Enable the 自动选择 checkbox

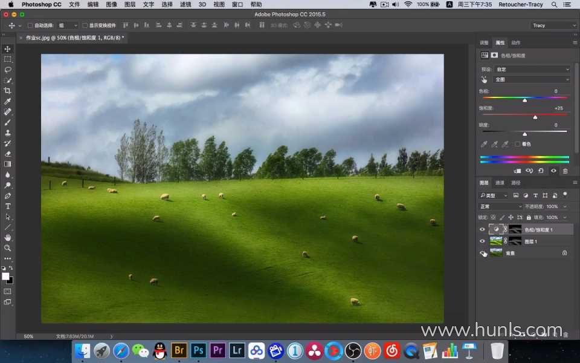pyautogui.click(x=30, y=25)
